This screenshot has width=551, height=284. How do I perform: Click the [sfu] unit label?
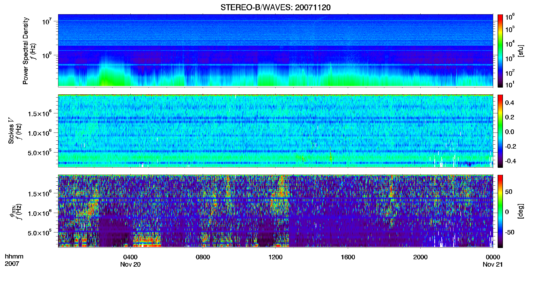[x=521, y=51]
